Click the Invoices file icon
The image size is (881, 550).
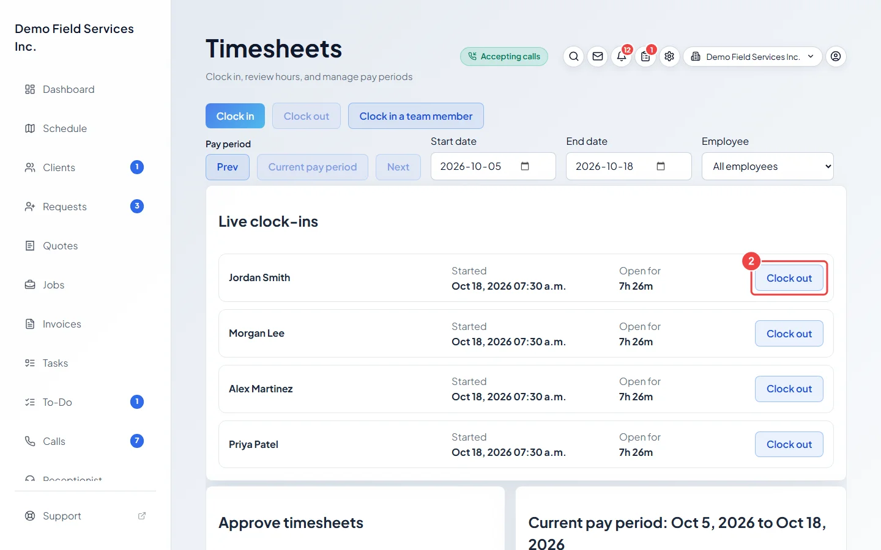30,324
